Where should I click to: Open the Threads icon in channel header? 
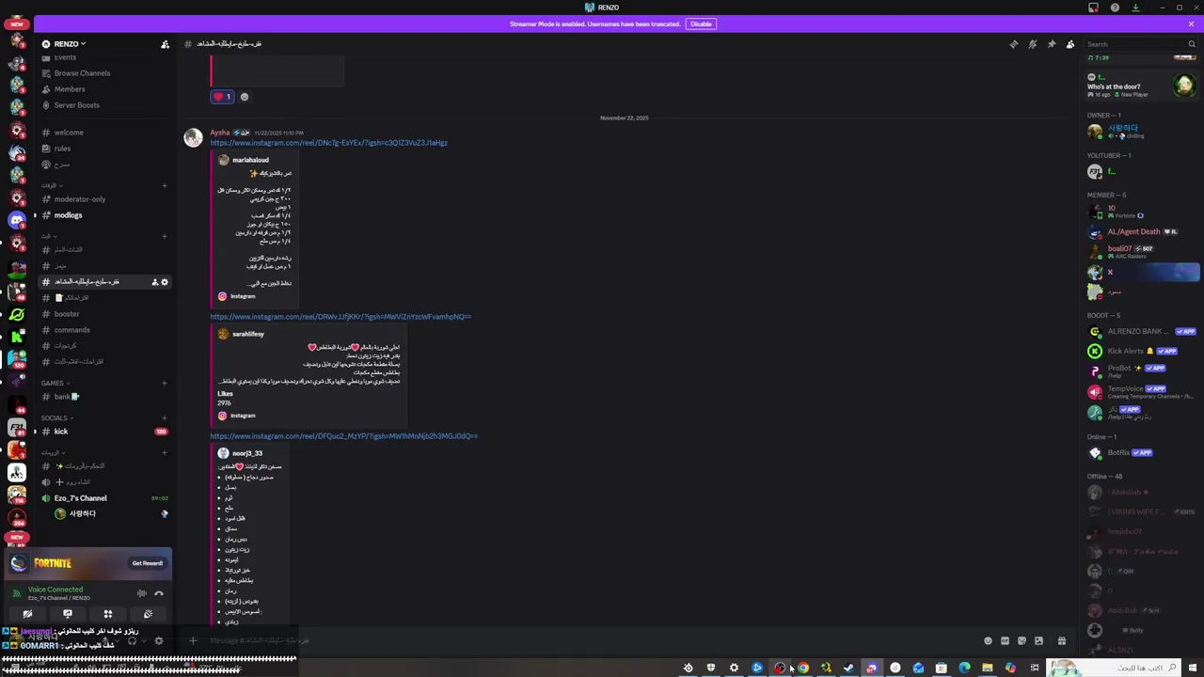point(1013,44)
